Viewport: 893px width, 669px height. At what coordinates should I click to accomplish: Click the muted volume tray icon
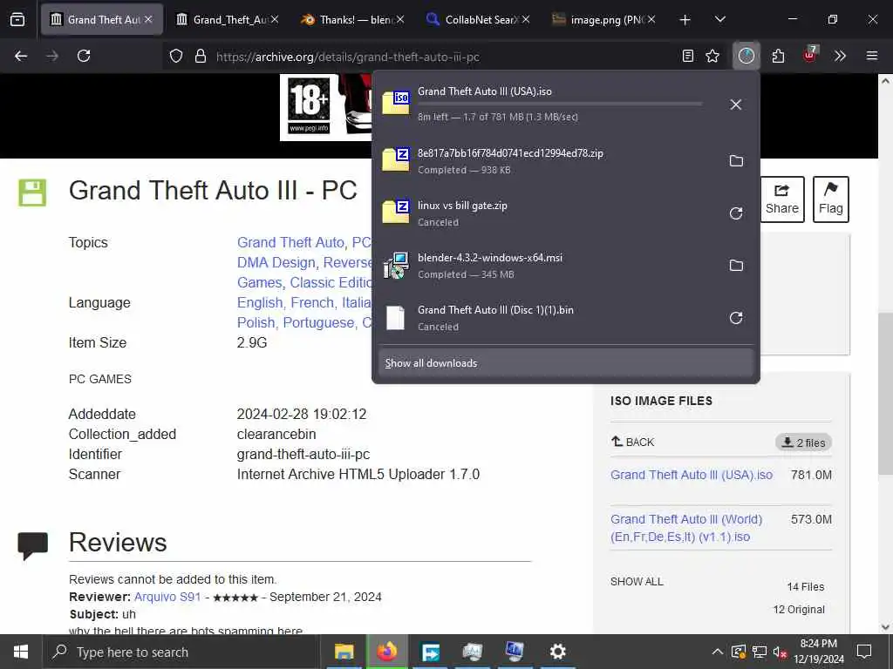tap(780, 652)
